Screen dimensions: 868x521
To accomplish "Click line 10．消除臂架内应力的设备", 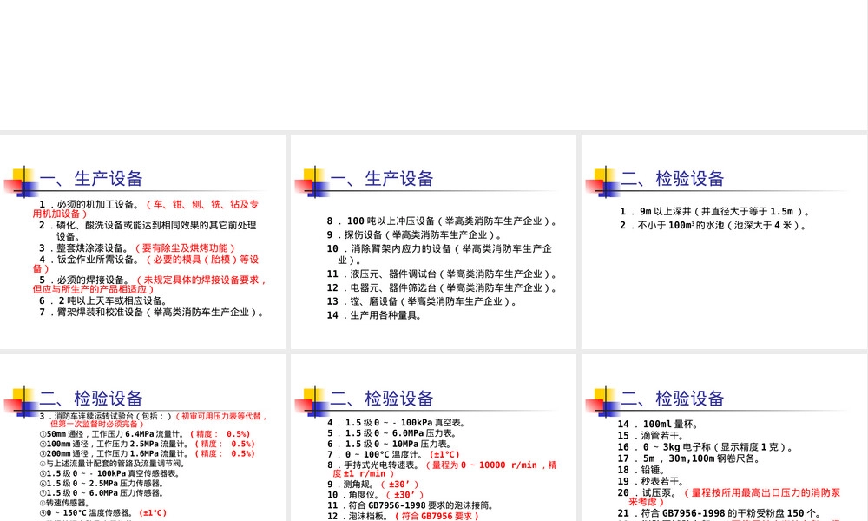I will tap(439, 254).
